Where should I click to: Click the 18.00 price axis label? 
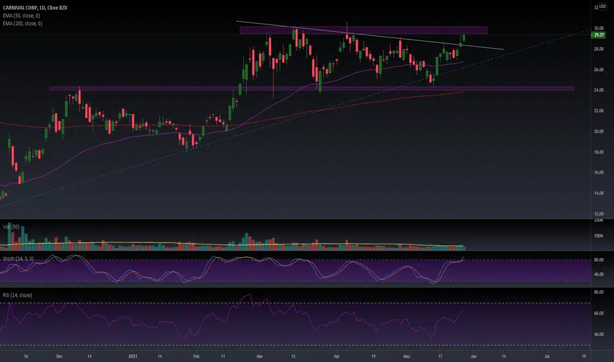599,152
